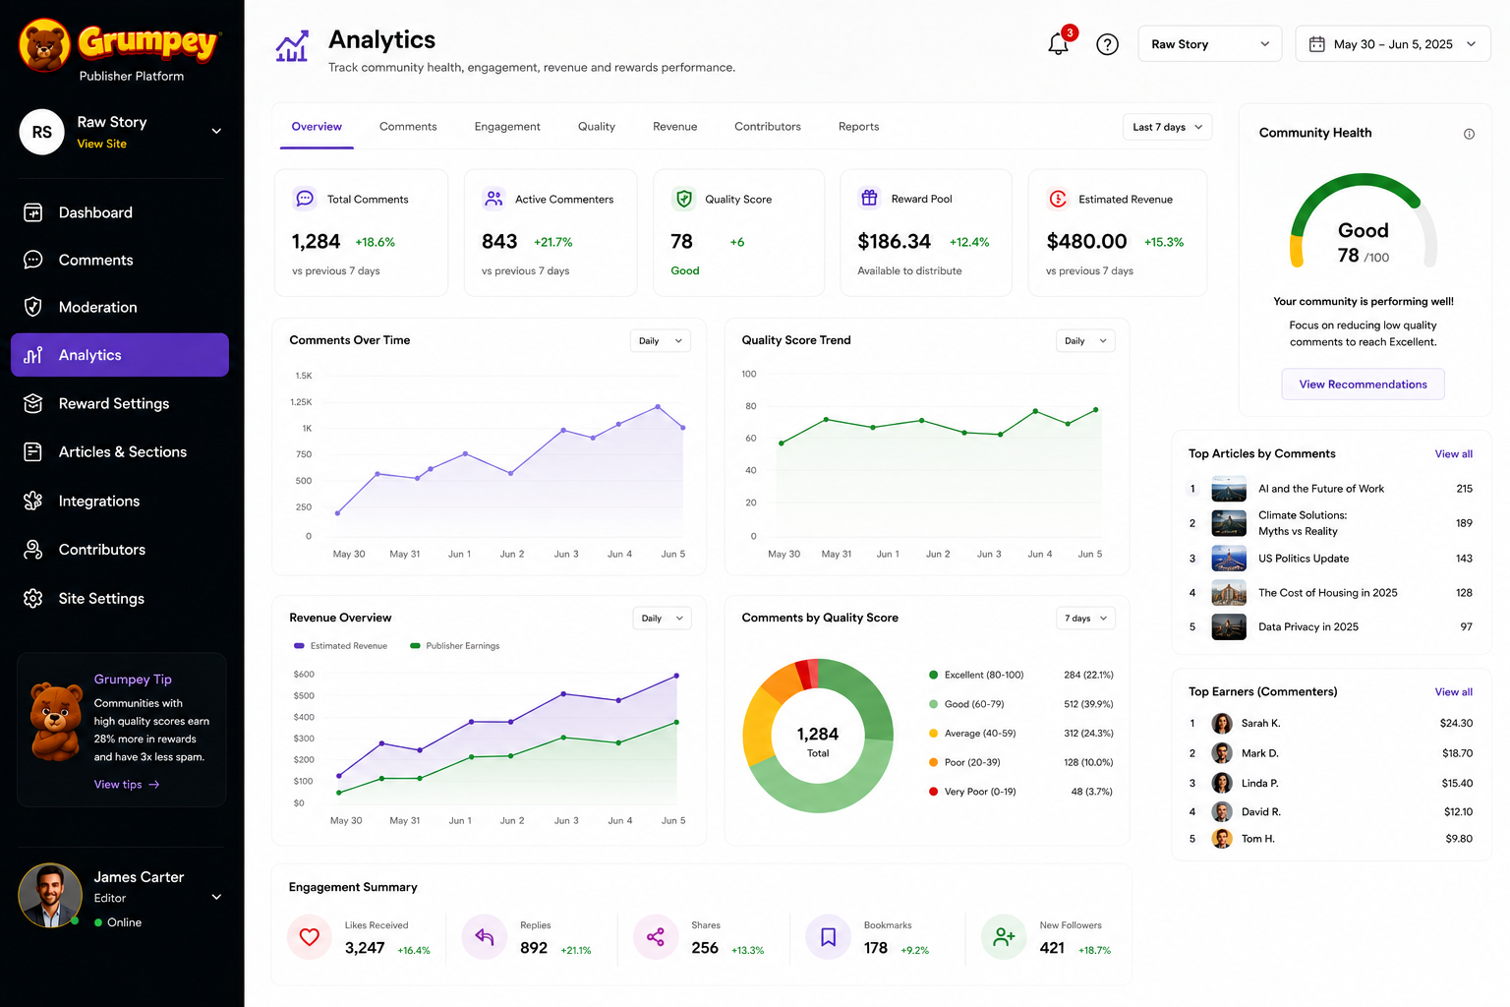
Task: Click the View tips link
Action: click(127, 785)
